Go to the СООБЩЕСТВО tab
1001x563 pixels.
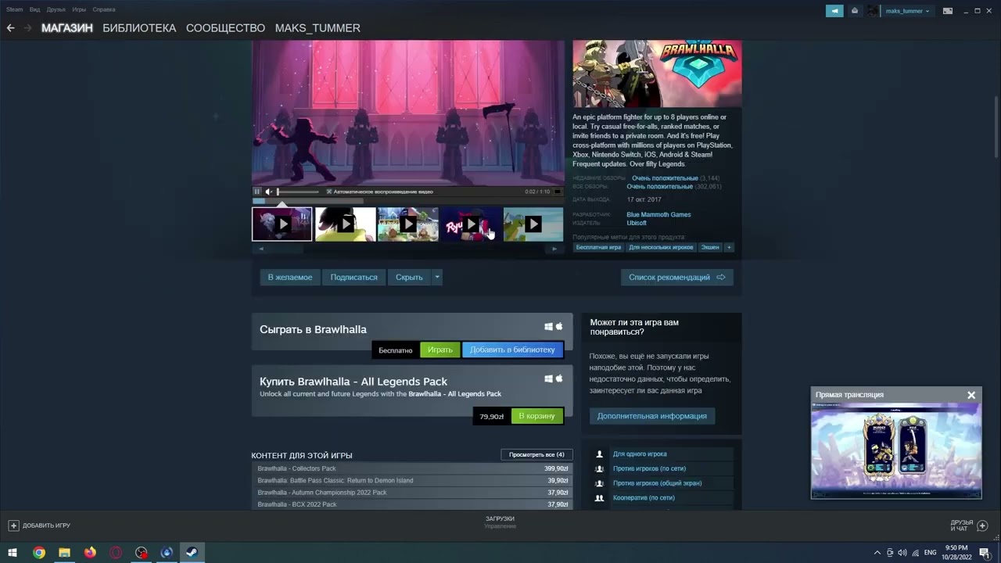[225, 28]
